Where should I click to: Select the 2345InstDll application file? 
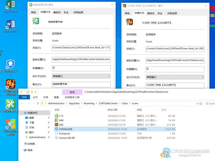(115, 129)
